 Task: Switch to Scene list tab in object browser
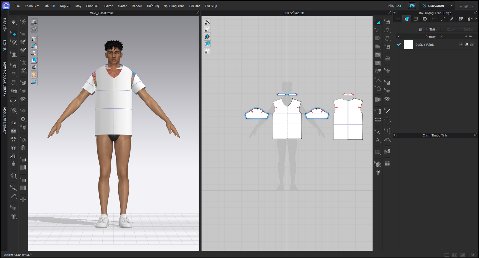pyautogui.click(x=398, y=19)
